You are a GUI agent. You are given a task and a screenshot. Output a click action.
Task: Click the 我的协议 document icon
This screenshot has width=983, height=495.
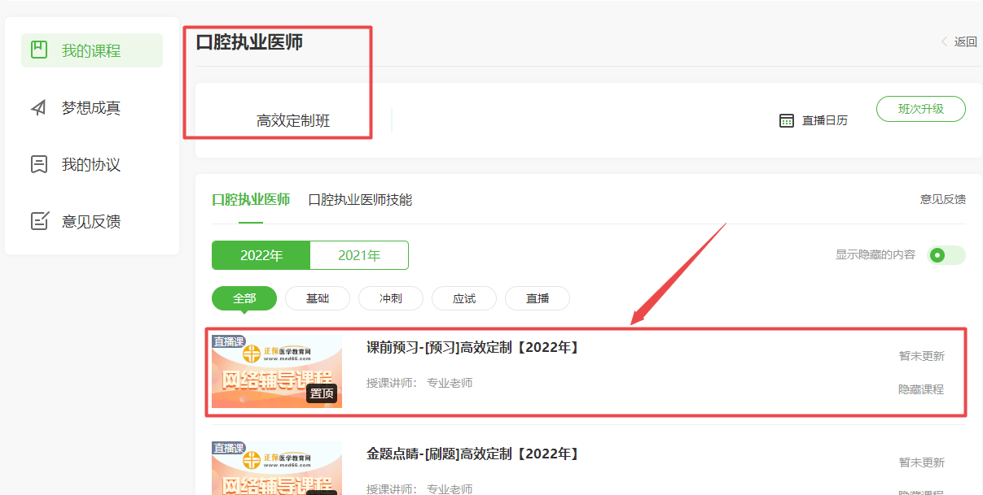pos(38,164)
